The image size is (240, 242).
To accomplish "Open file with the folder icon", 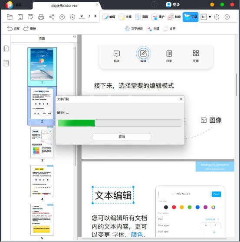I will pos(10,17).
